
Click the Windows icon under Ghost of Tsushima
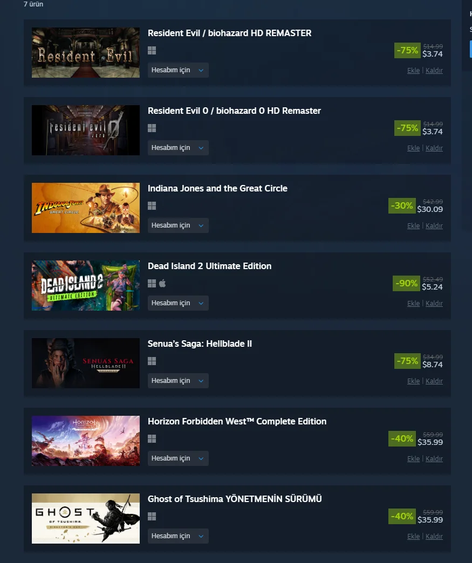pos(152,516)
